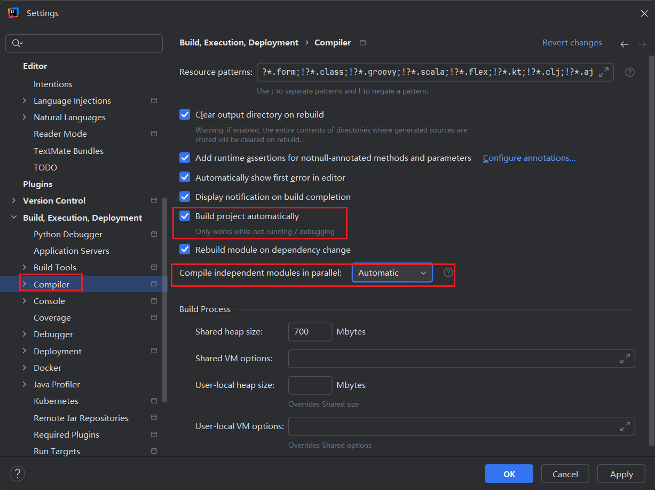Screen dimensions: 655x490
Task: Expand the Compiler tree node
Action: (x=25, y=284)
